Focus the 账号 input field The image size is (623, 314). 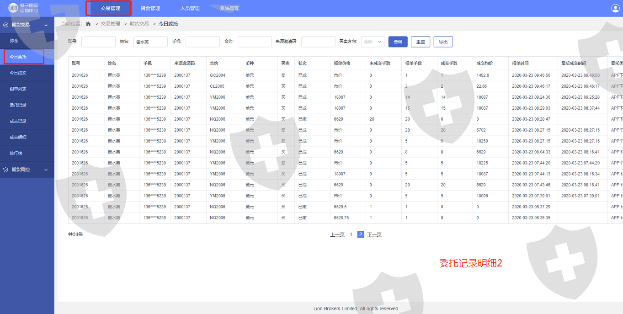pyautogui.click(x=98, y=42)
